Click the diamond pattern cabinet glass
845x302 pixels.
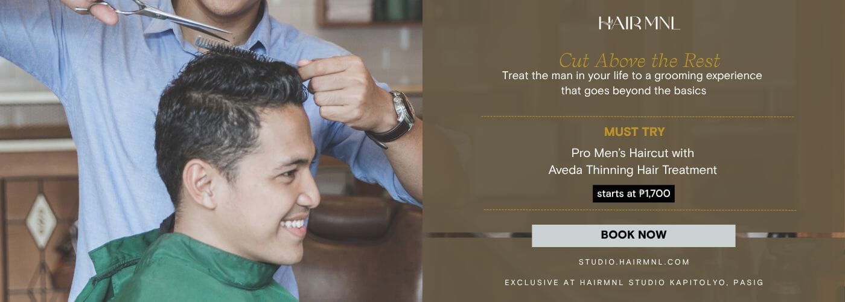[x=41, y=220]
